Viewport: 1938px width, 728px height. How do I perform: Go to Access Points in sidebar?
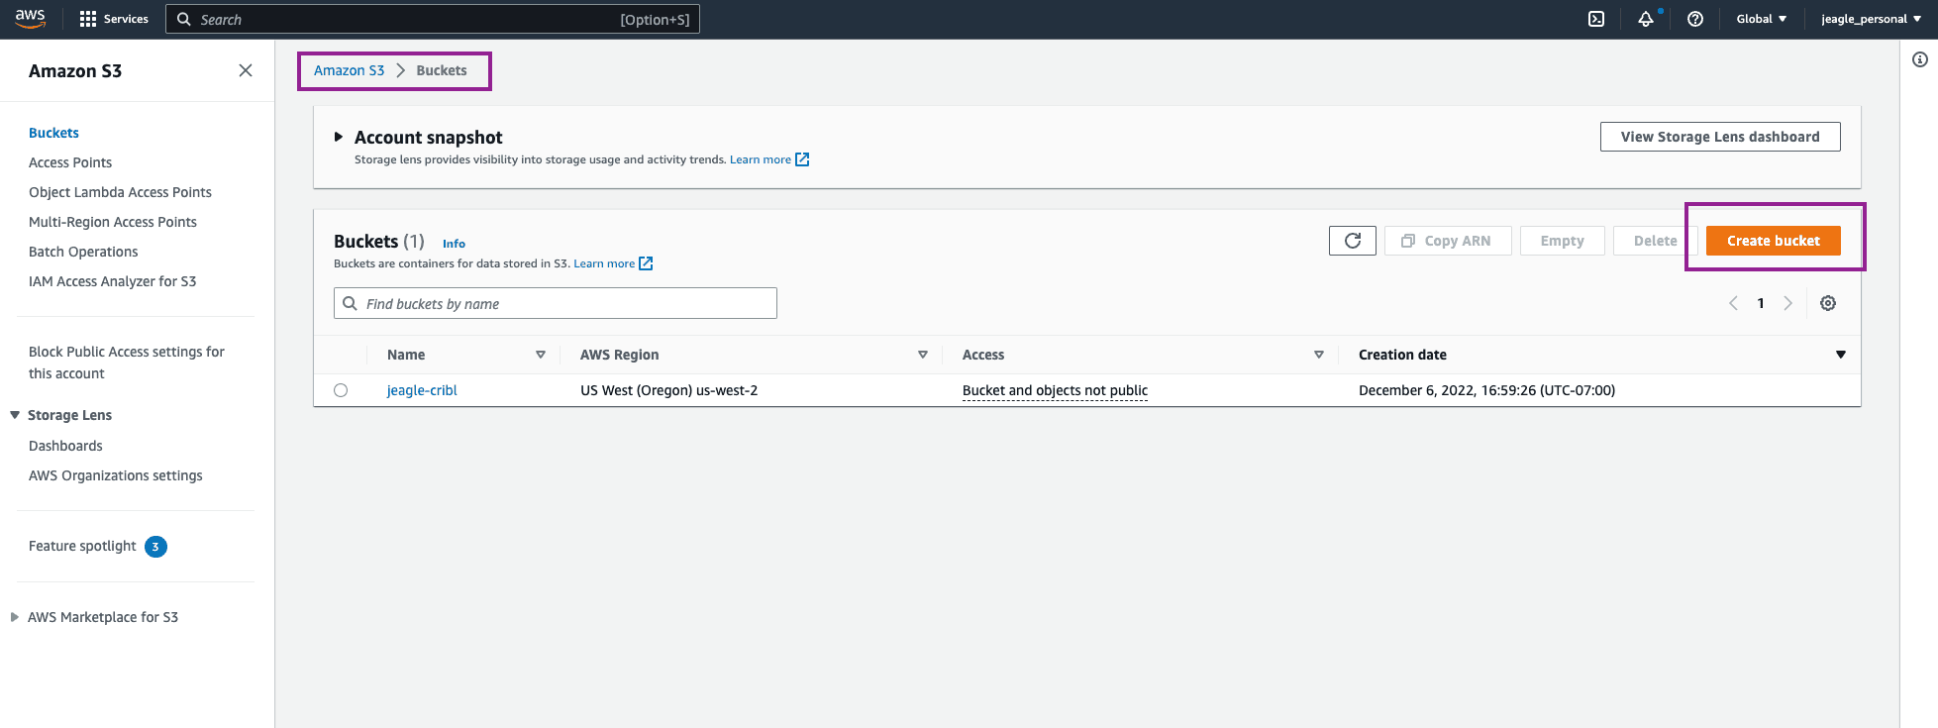click(70, 162)
